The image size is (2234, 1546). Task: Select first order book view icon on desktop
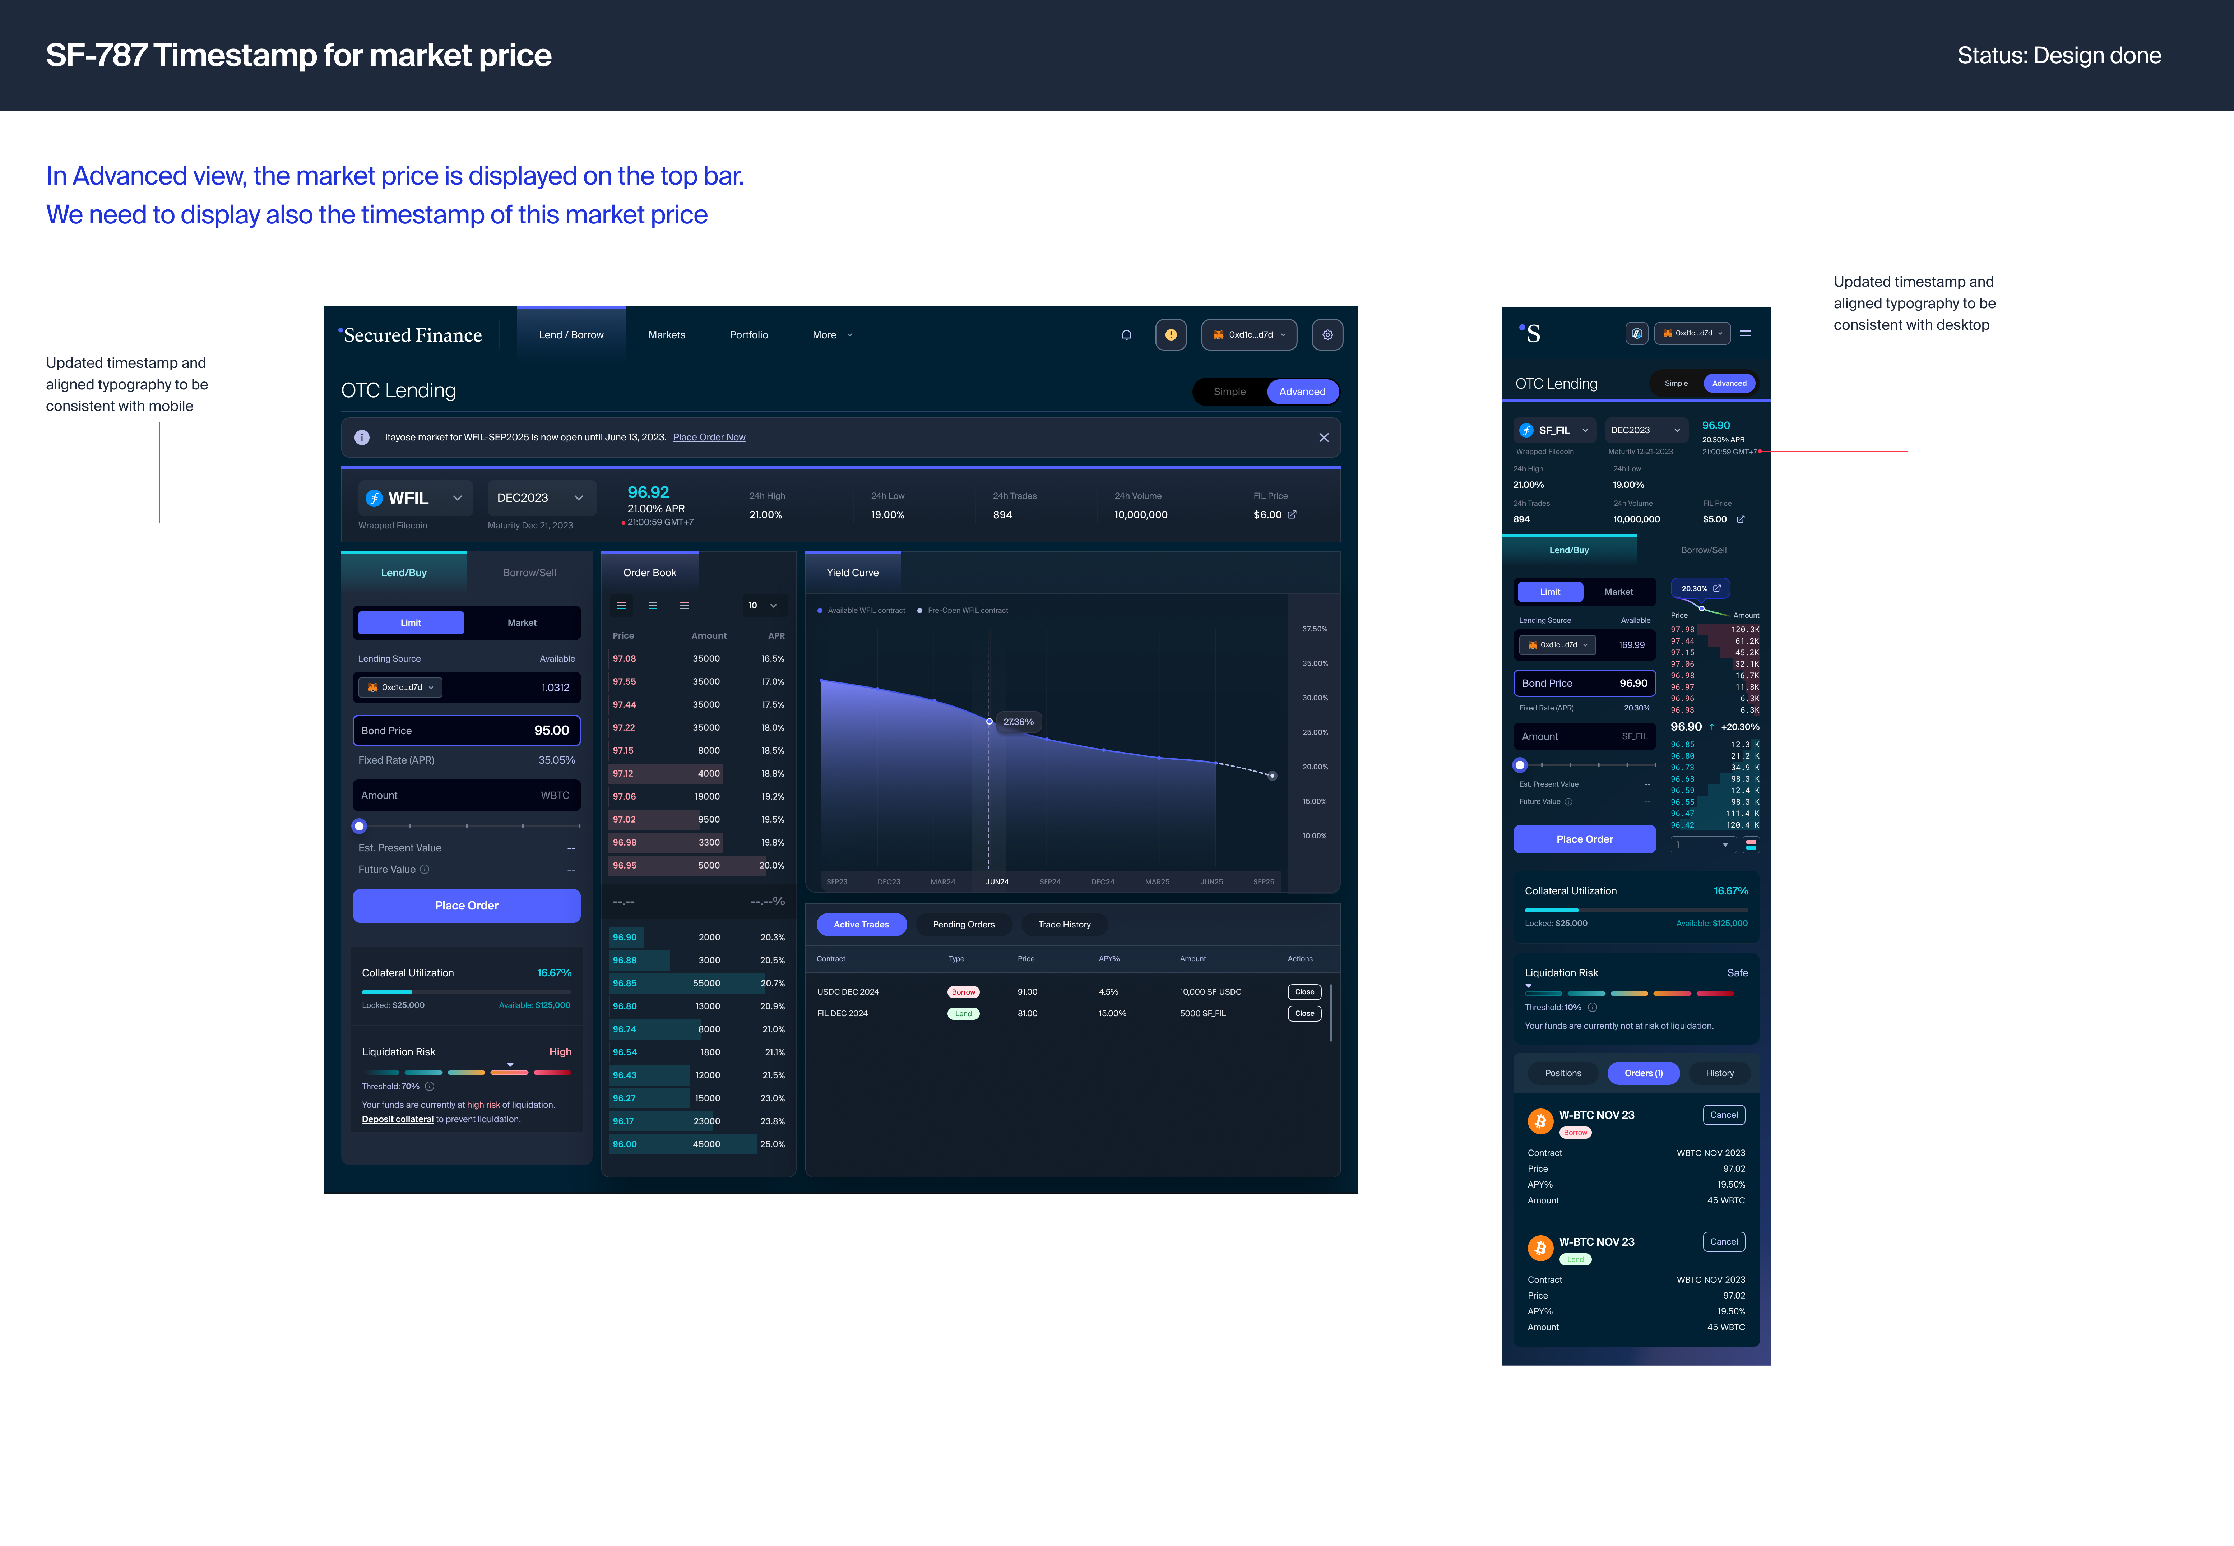click(x=622, y=605)
